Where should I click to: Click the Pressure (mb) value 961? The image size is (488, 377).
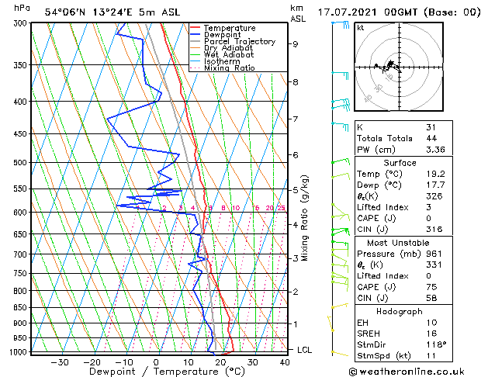pos(434,254)
